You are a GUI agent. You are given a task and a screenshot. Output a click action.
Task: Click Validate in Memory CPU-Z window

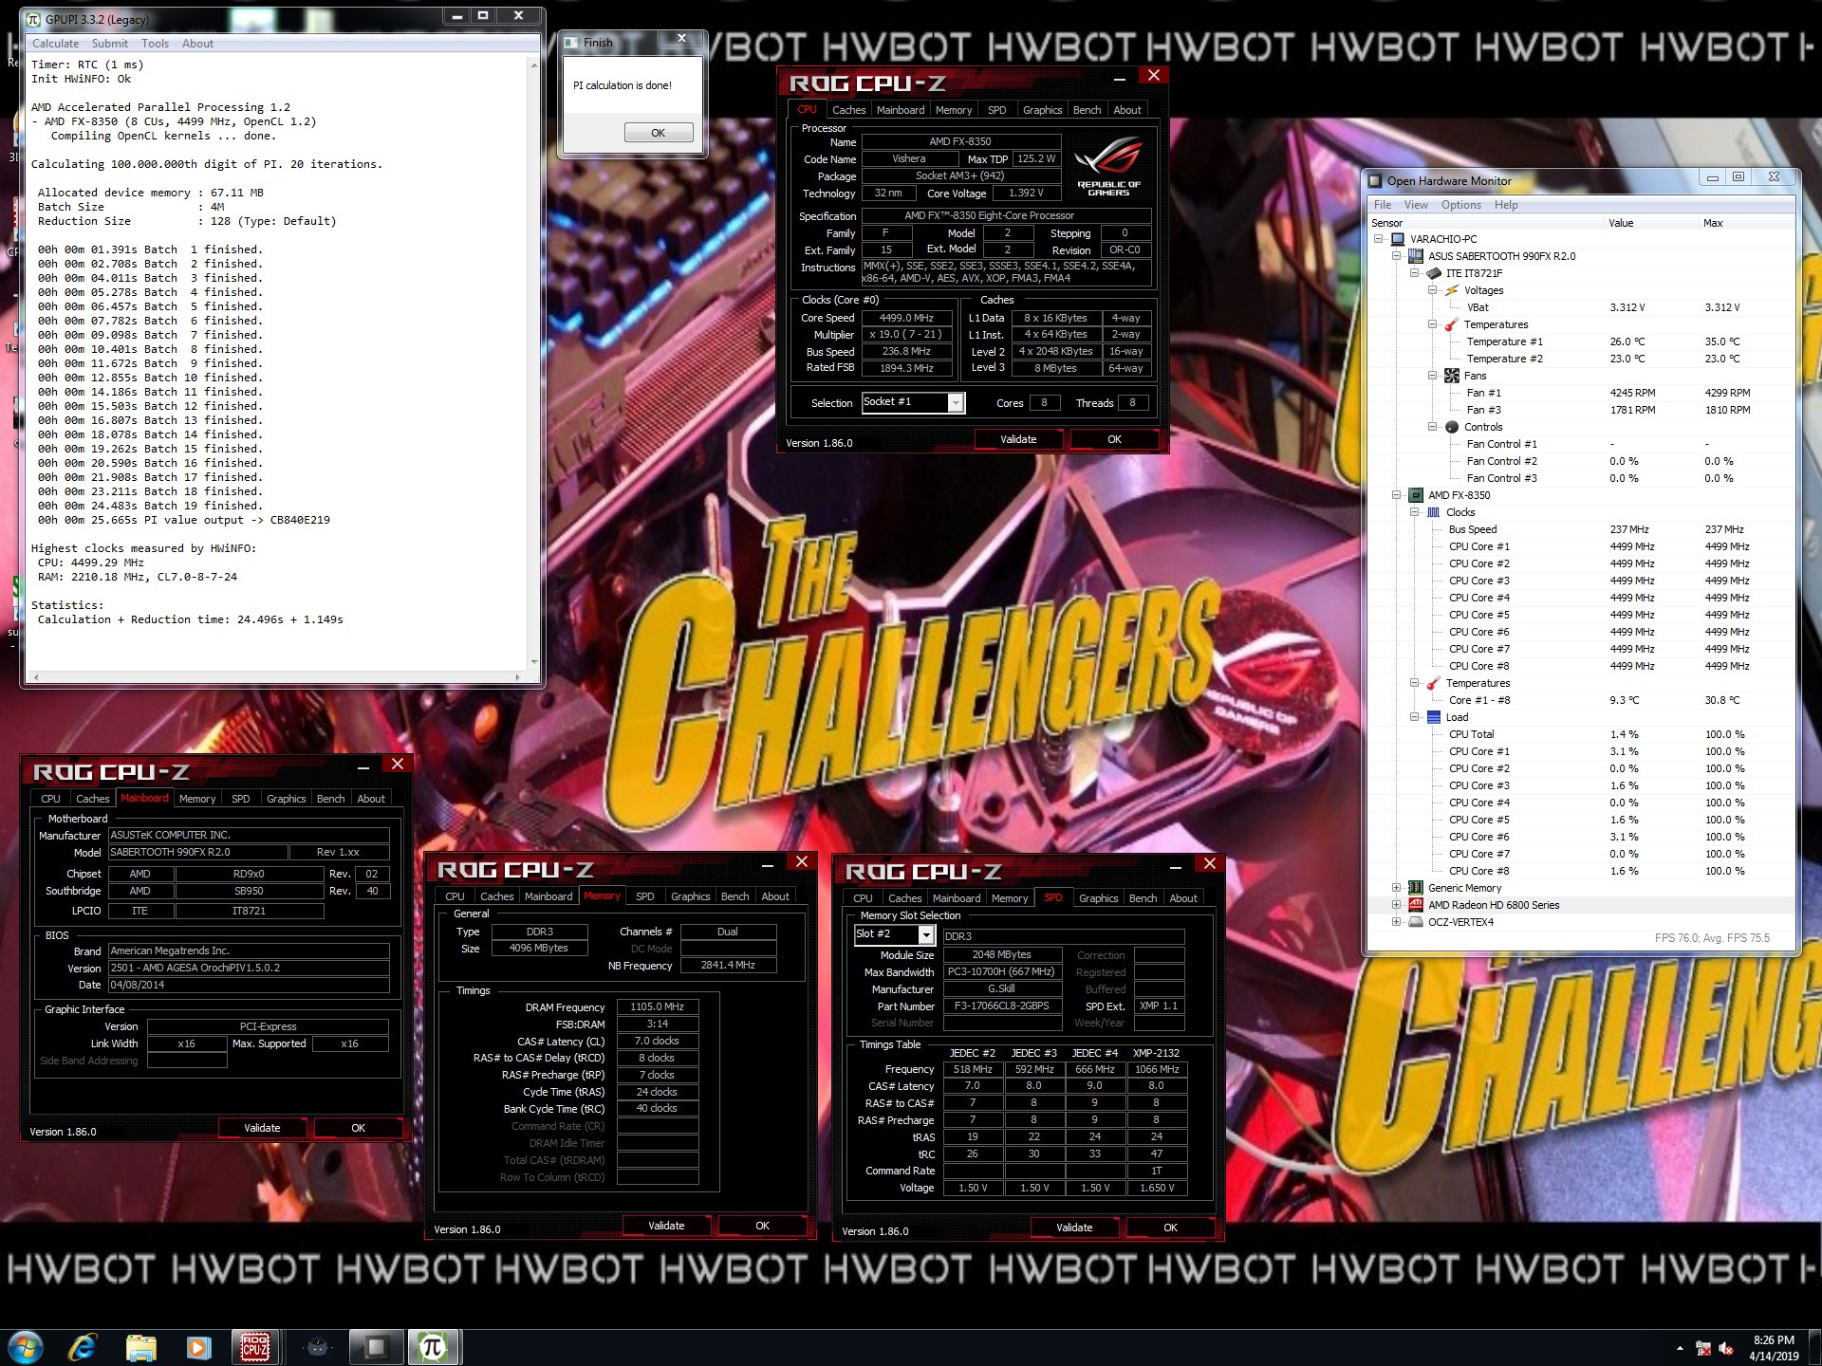click(666, 1226)
